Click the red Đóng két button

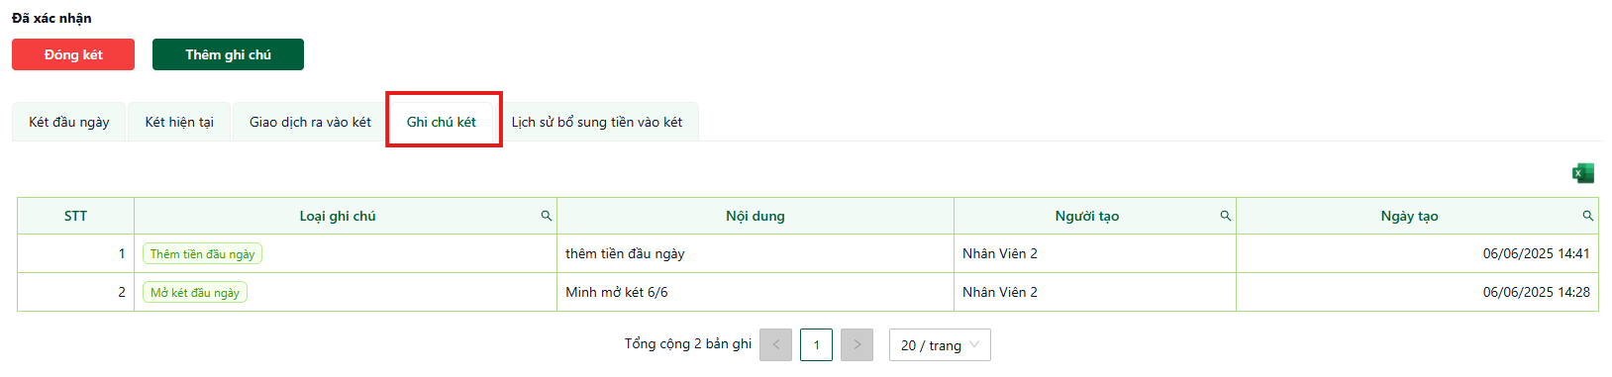73,54
